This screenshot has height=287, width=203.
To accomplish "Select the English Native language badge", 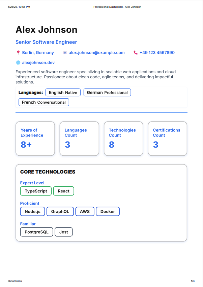I will coord(63,93).
